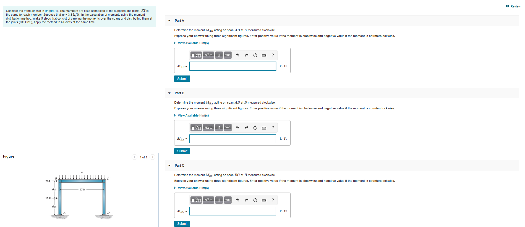Open help question mark in Part C
This screenshot has height=227, width=525.
(273, 200)
